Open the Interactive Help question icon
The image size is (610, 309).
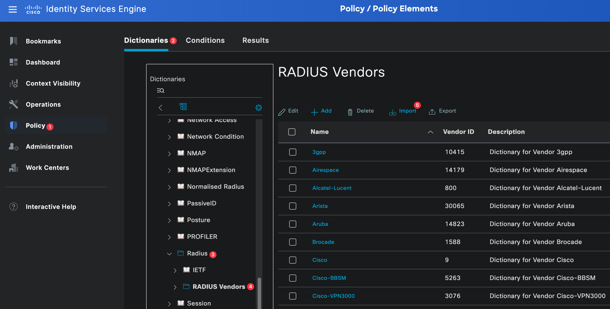pyautogui.click(x=13, y=207)
